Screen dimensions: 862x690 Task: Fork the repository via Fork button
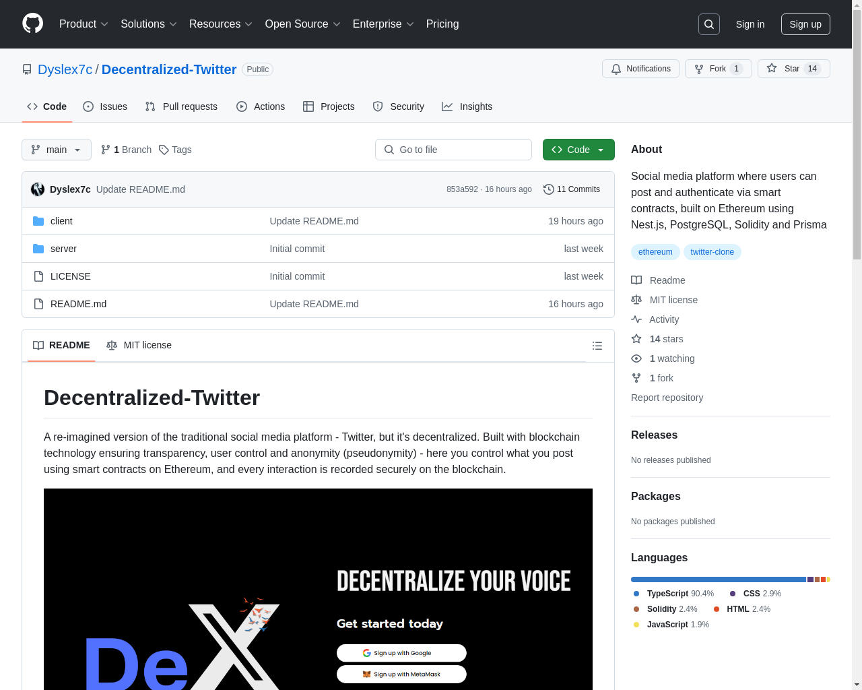(x=718, y=69)
